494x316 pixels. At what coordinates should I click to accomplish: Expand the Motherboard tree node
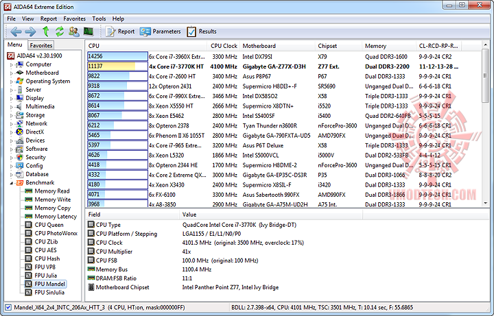coord(12,73)
